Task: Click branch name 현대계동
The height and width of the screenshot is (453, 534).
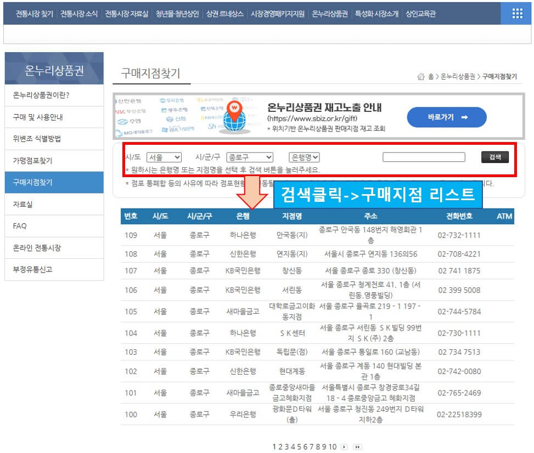Action: tap(292, 371)
